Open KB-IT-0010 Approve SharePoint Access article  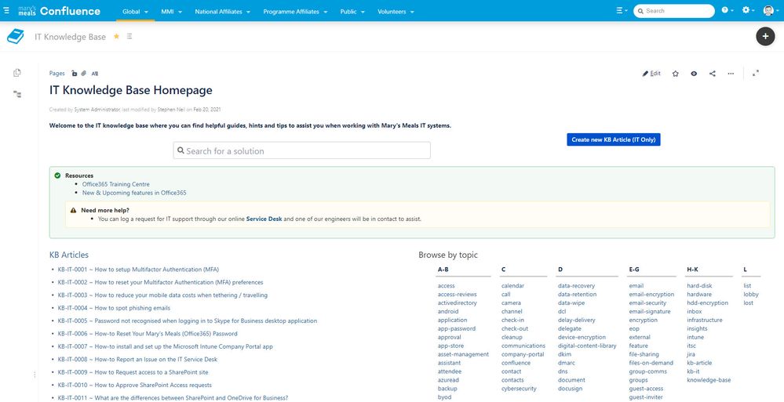[134, 385]
